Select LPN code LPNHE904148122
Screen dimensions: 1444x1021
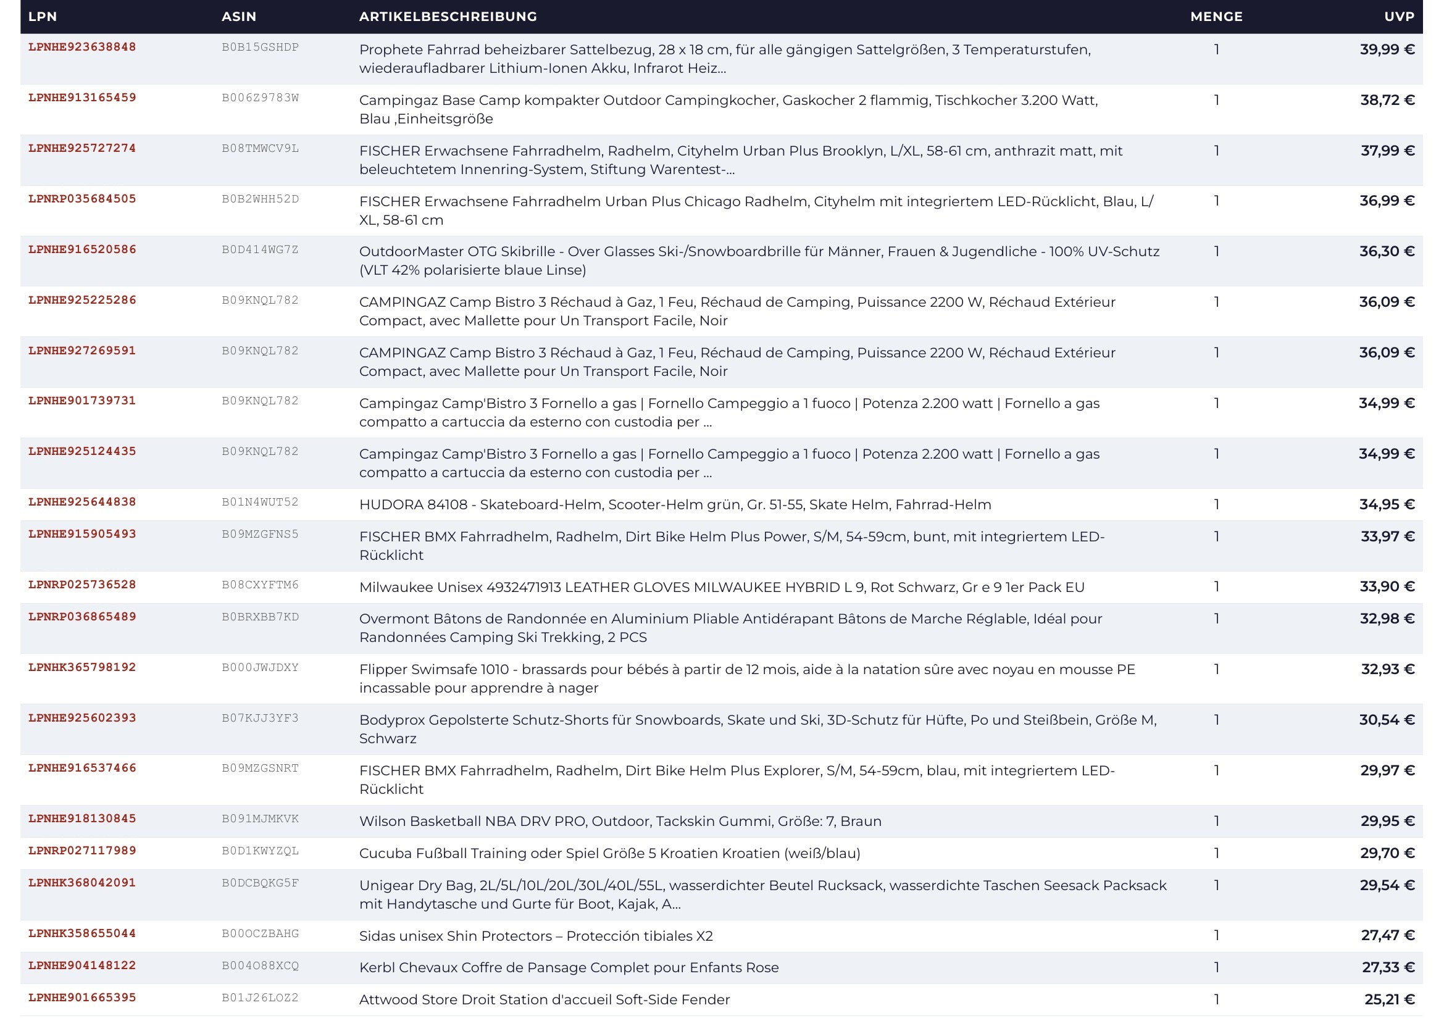tap(81, 965)
